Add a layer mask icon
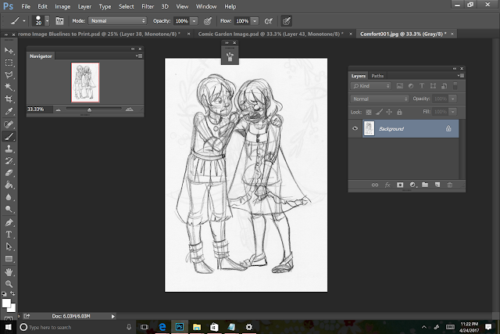 (399, 185)
